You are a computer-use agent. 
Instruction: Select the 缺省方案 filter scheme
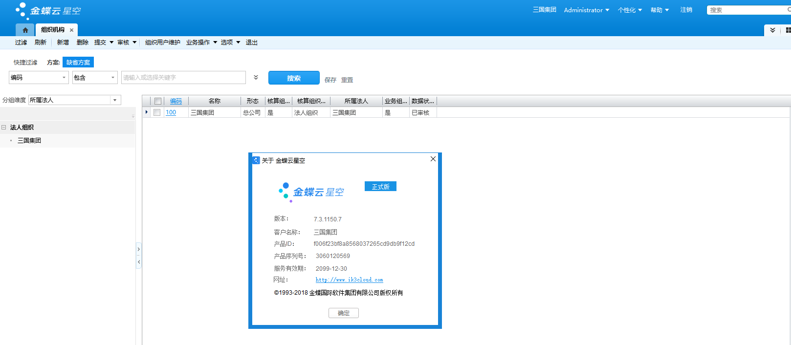coord(78,63)
